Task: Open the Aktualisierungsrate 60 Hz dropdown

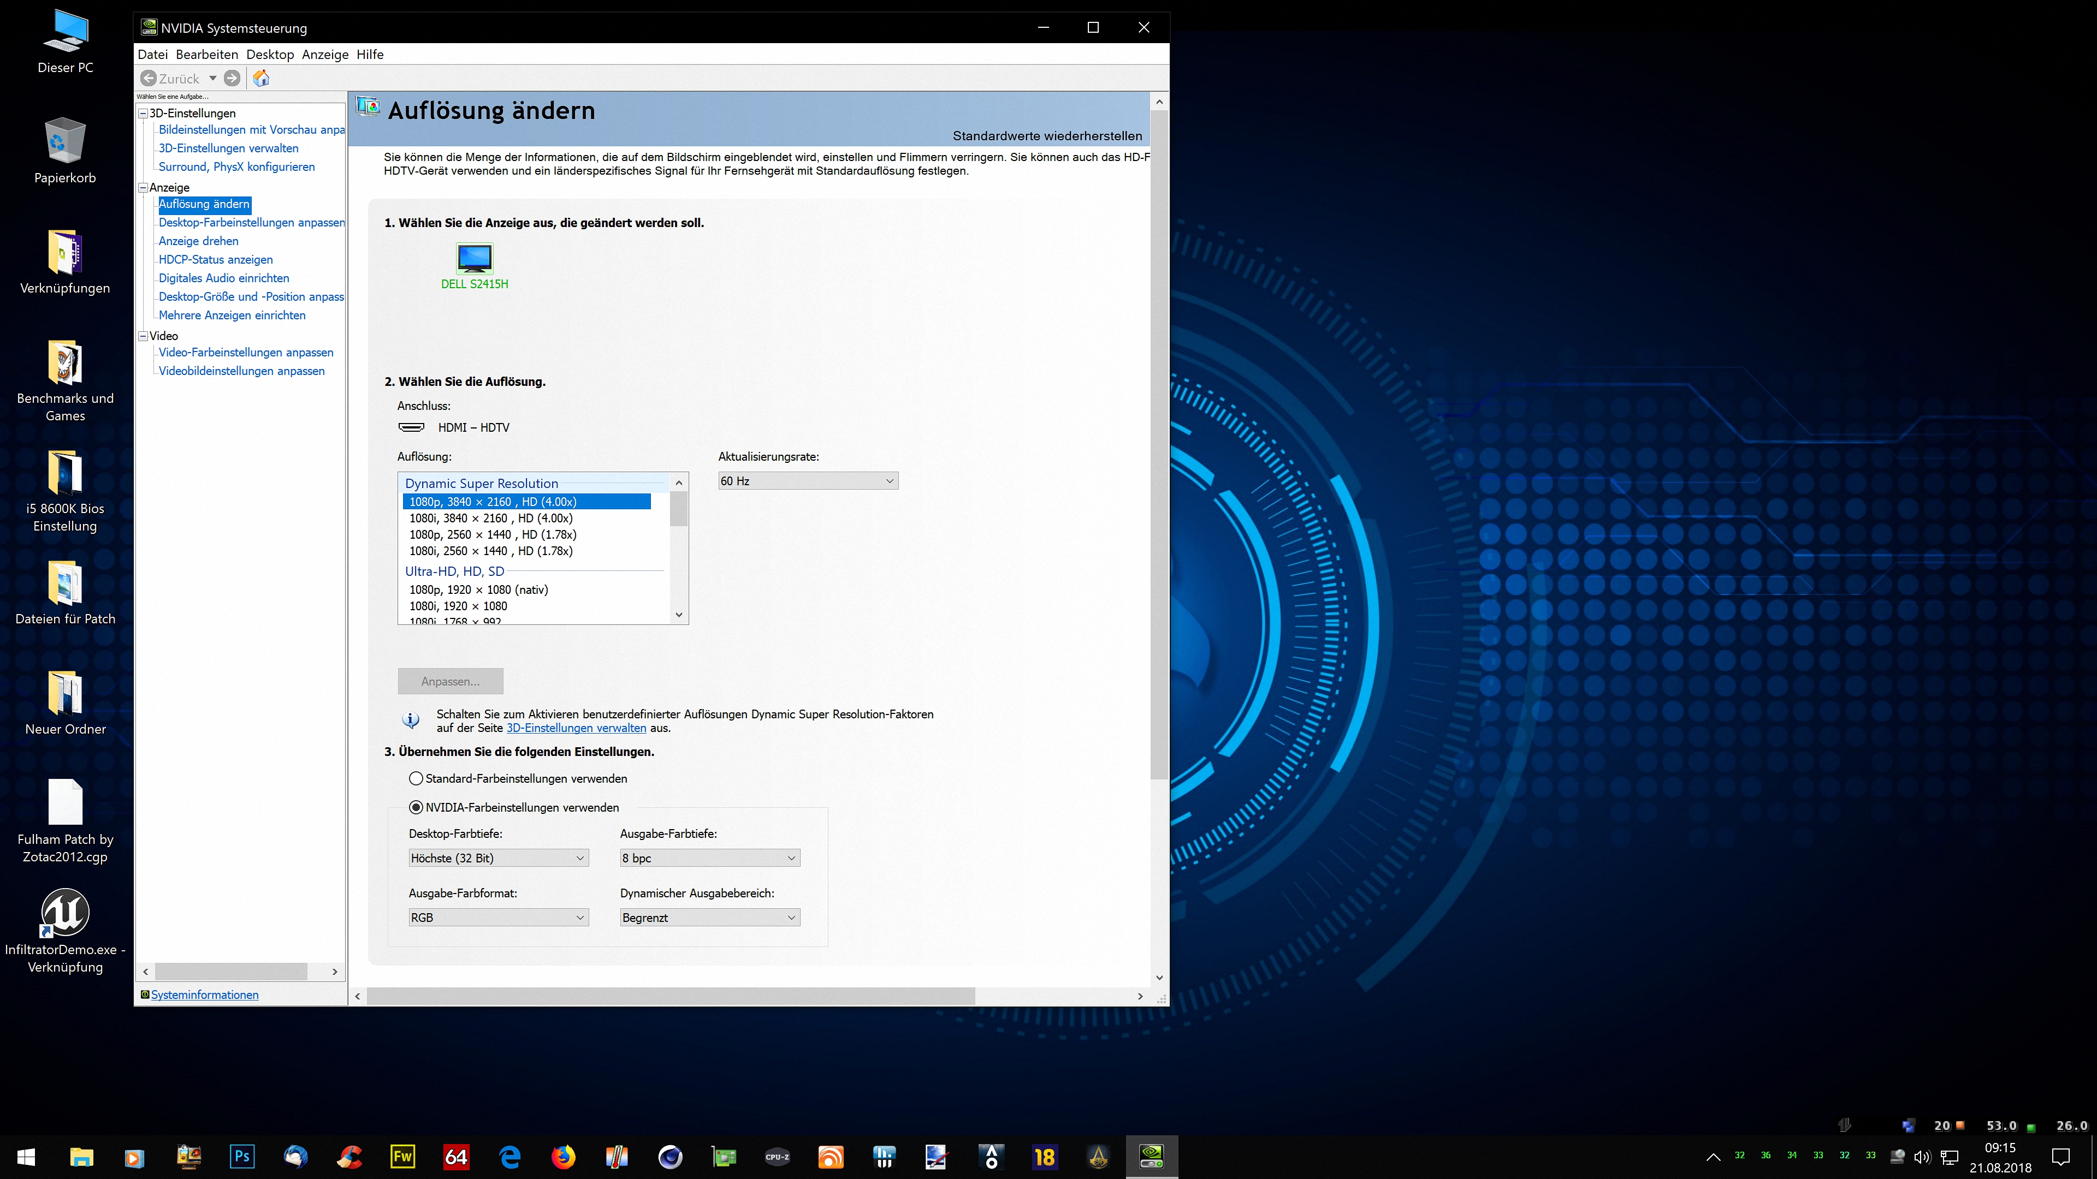Action: tap(808, 481)
